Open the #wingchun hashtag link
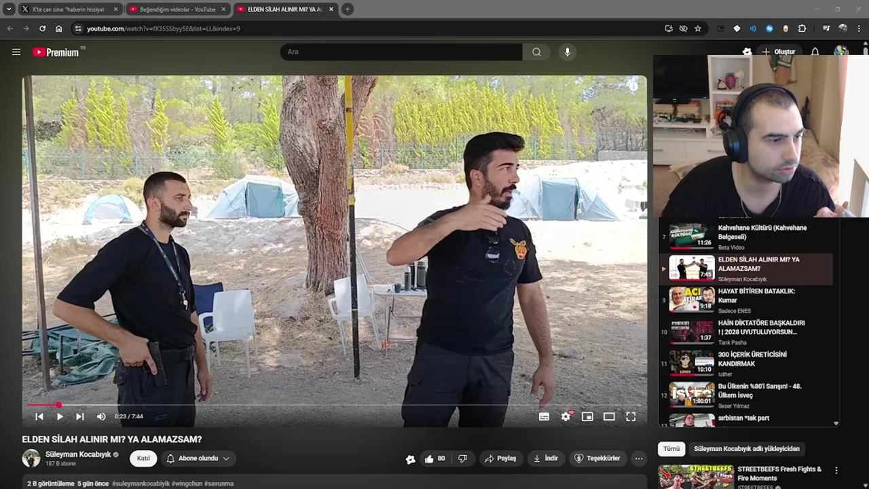The height and width of the screenshot is (489, 869). 187,484
